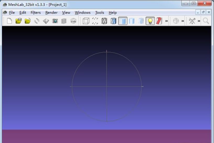Toggle the light bulb lighting button
The width and height of the screenshot is (214, 143).
click(150, 21)
